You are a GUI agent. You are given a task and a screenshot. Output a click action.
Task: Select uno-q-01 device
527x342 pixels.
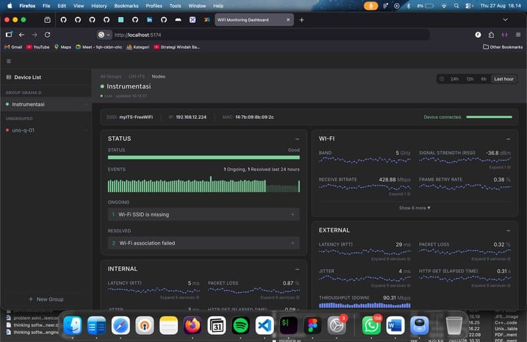coord(46,130)
